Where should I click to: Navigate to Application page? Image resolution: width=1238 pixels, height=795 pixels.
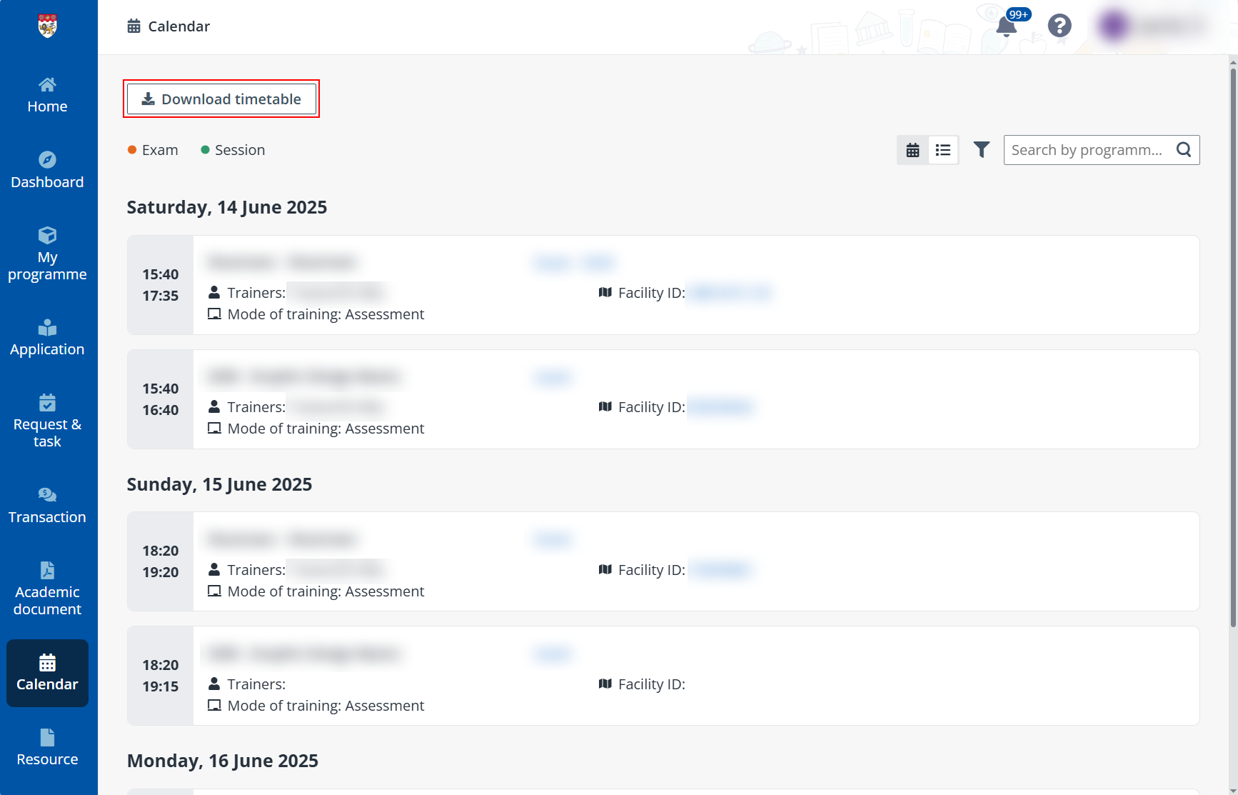click(47, 338)
